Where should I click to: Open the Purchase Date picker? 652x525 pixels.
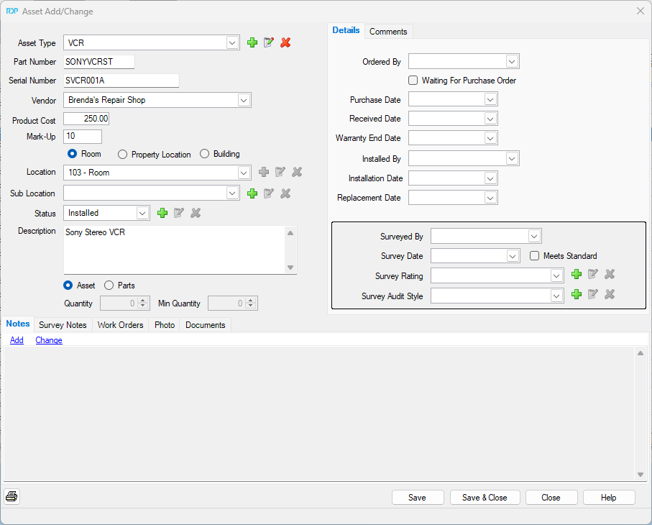[x=491, y=99]
